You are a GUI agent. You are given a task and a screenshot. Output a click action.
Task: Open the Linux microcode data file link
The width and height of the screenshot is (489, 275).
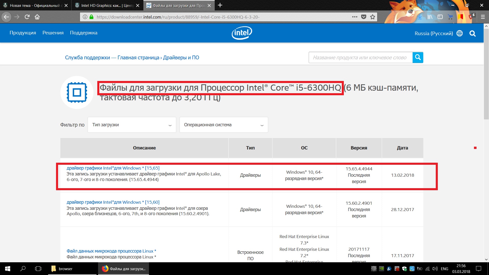point(111,251)
